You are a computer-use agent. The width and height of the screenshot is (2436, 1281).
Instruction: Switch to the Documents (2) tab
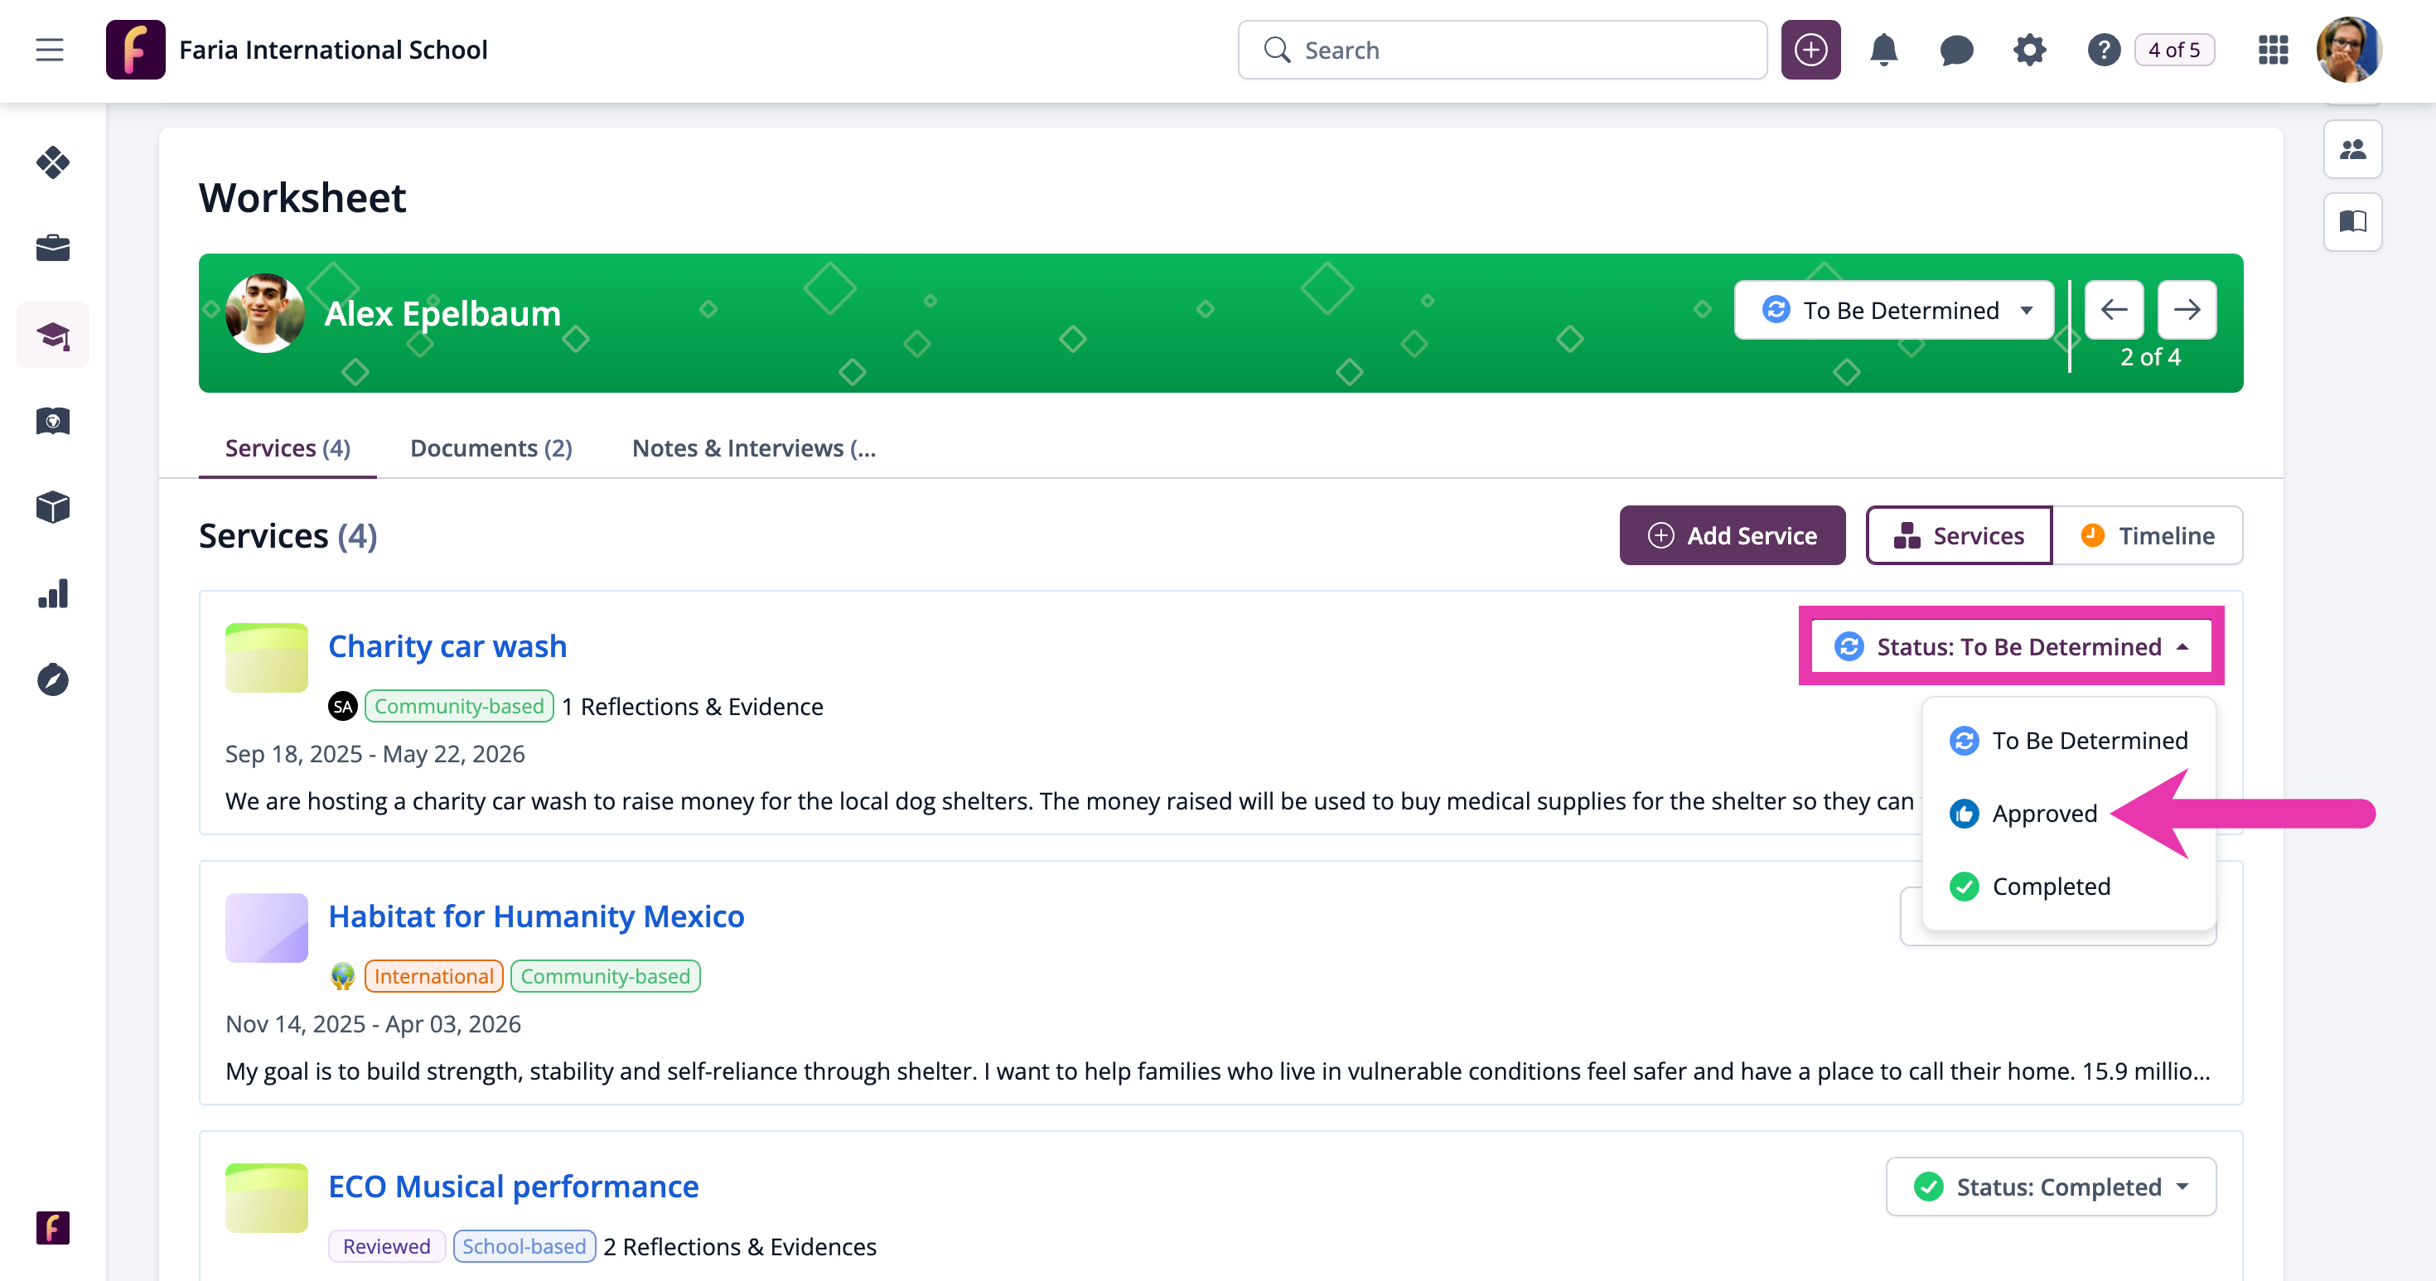click(x=491, y=448)
